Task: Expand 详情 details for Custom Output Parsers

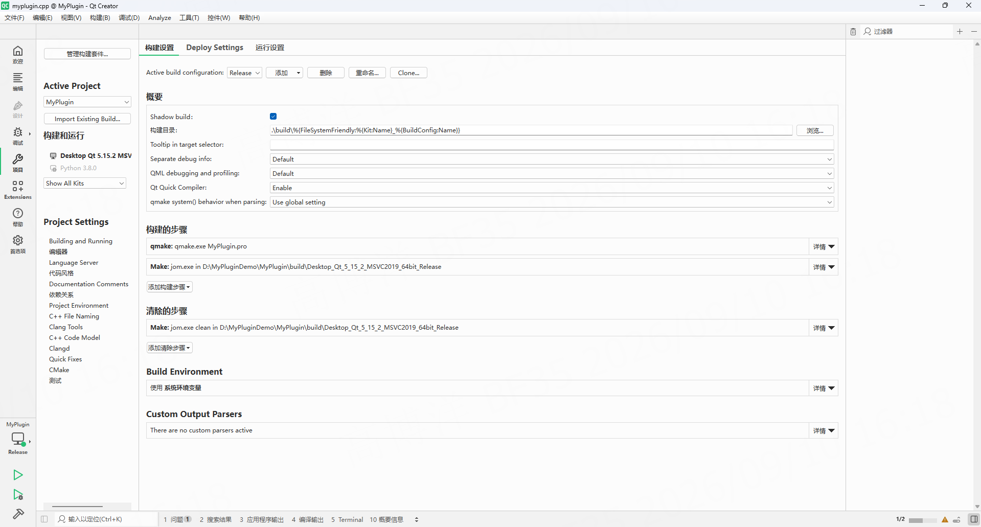Action: coord(824,431)
